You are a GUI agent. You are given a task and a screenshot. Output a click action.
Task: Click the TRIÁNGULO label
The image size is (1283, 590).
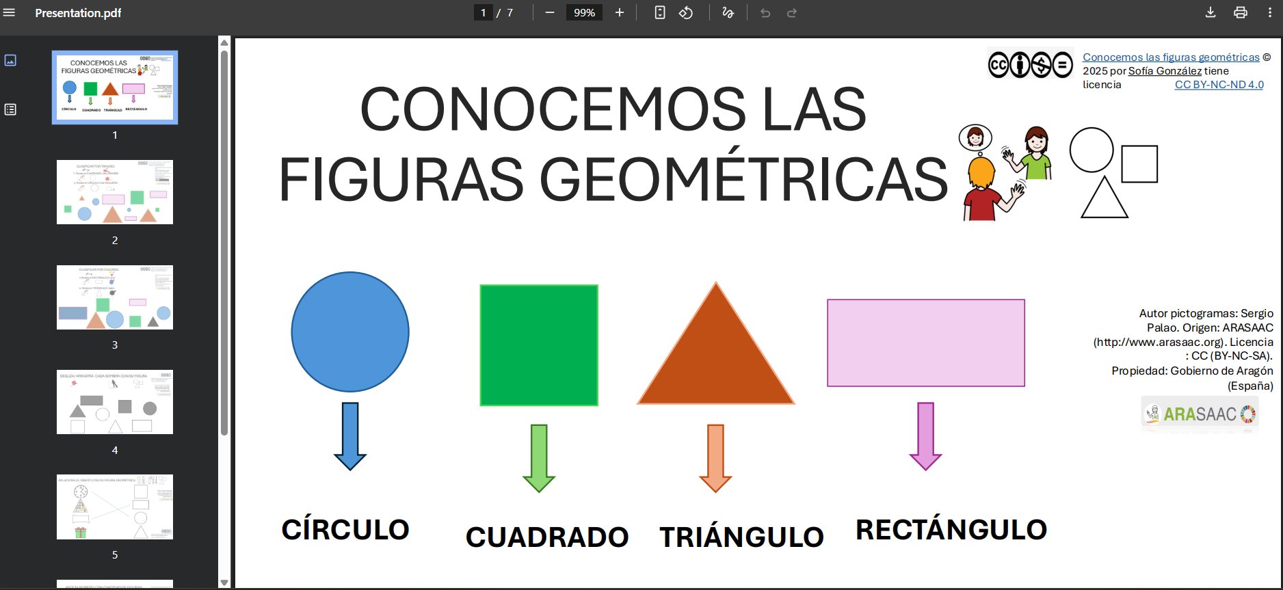tap(742, 537)
